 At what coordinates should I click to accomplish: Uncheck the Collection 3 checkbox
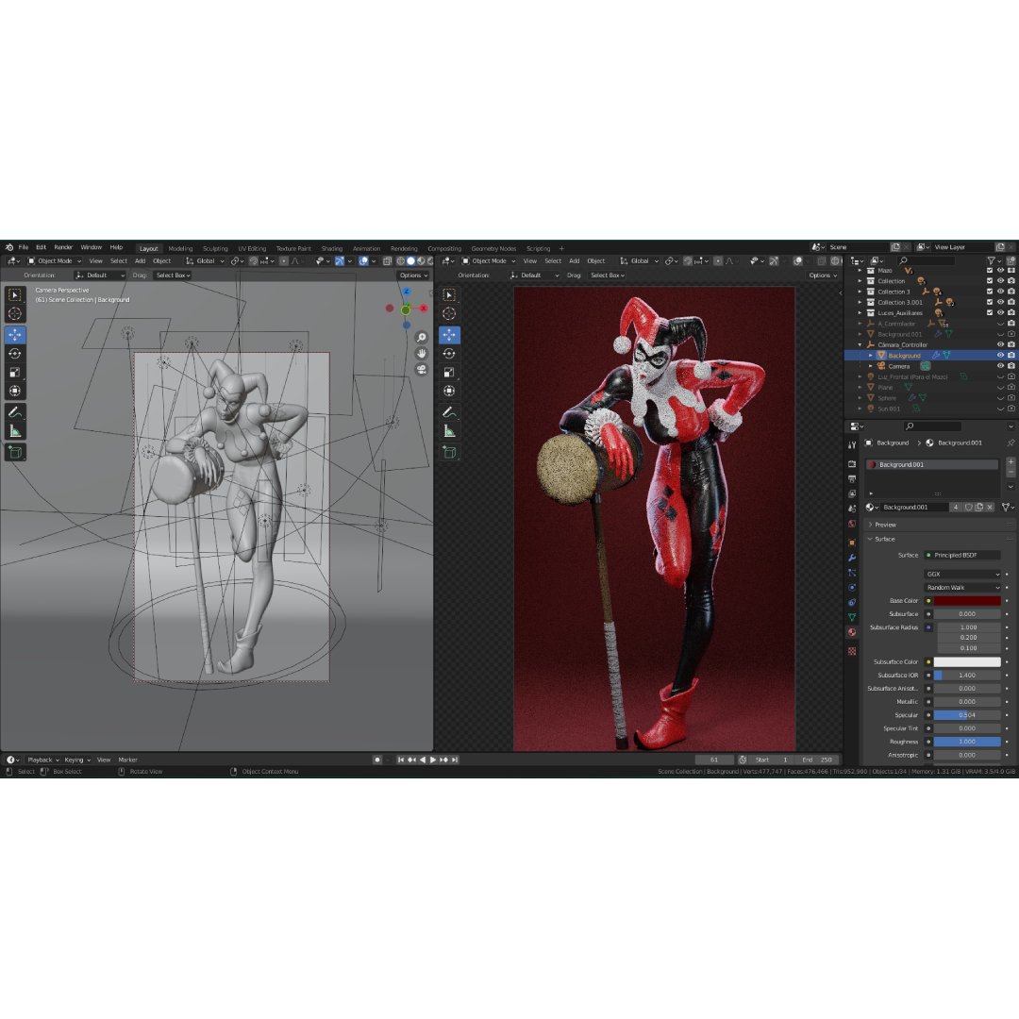990,292
